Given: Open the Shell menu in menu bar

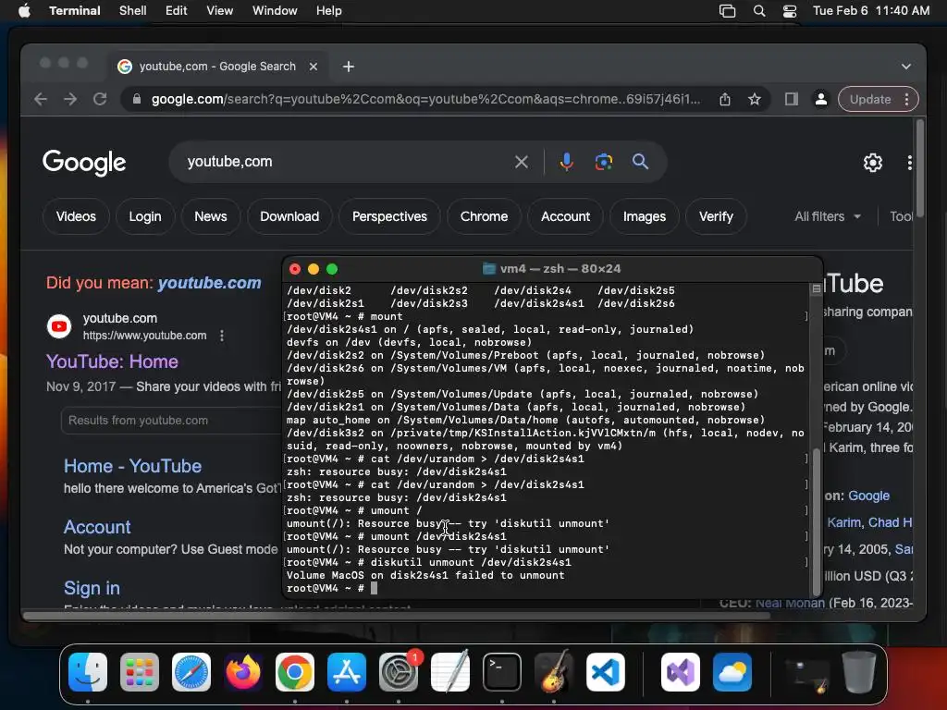Looking at the screenshot, I should click(132, 10).
